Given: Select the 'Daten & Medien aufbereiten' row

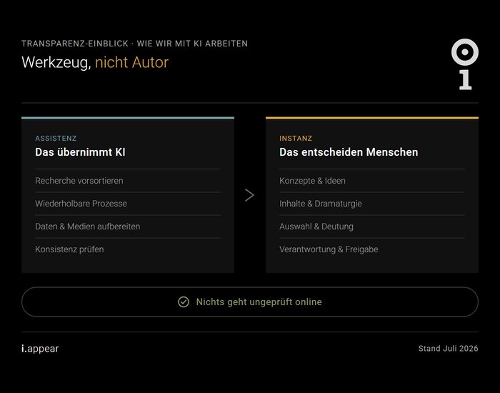Looking at the screenshot, I should point(128,227).
